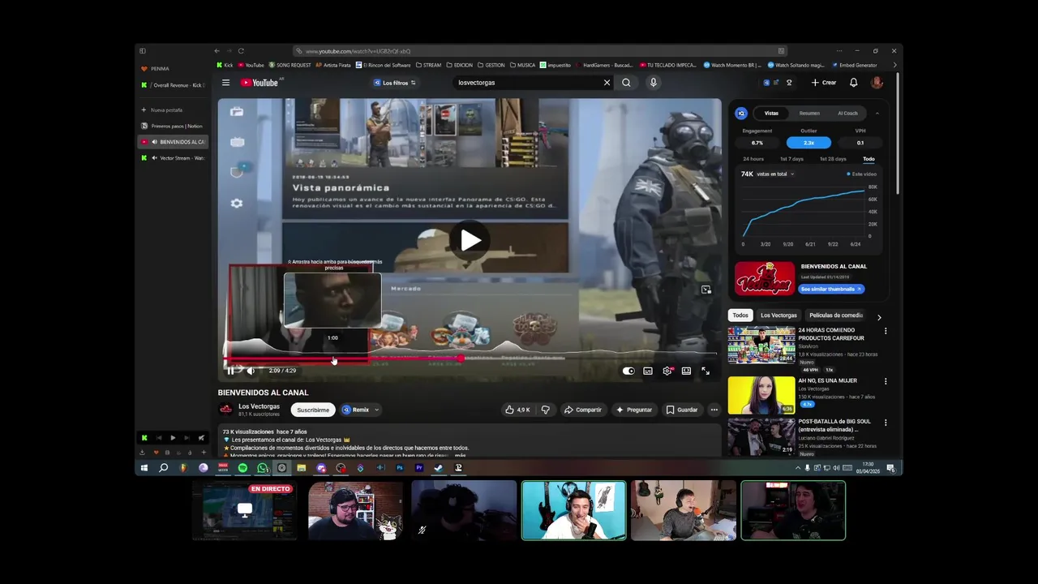Share the video via Compartir
This screenshot has width=1038, height=584.
(583, 410)
